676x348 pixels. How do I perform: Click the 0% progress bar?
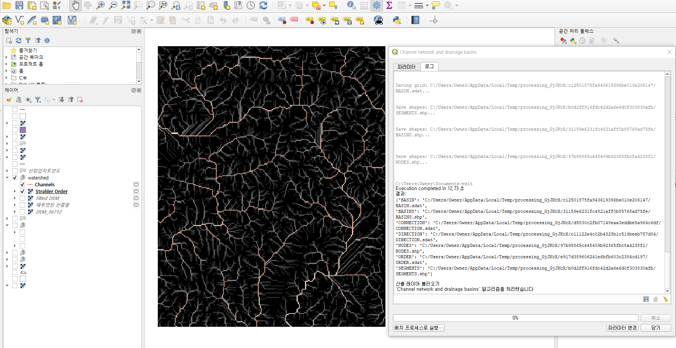[x=516, y=318]
